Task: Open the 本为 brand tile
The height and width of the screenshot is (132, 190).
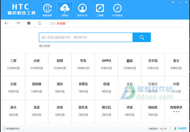Action: click(130, 88)
